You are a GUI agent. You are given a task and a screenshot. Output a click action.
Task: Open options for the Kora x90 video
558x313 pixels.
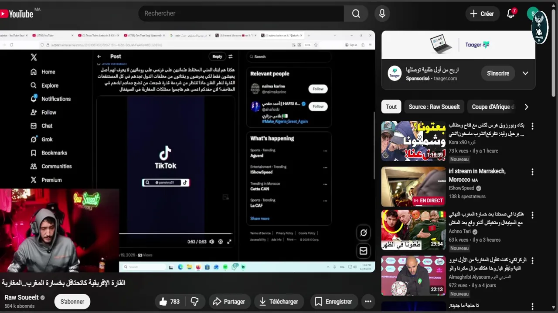[x=532, y=126]
